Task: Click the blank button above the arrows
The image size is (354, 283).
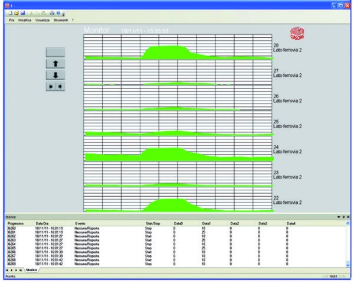Action: point(56,52)
